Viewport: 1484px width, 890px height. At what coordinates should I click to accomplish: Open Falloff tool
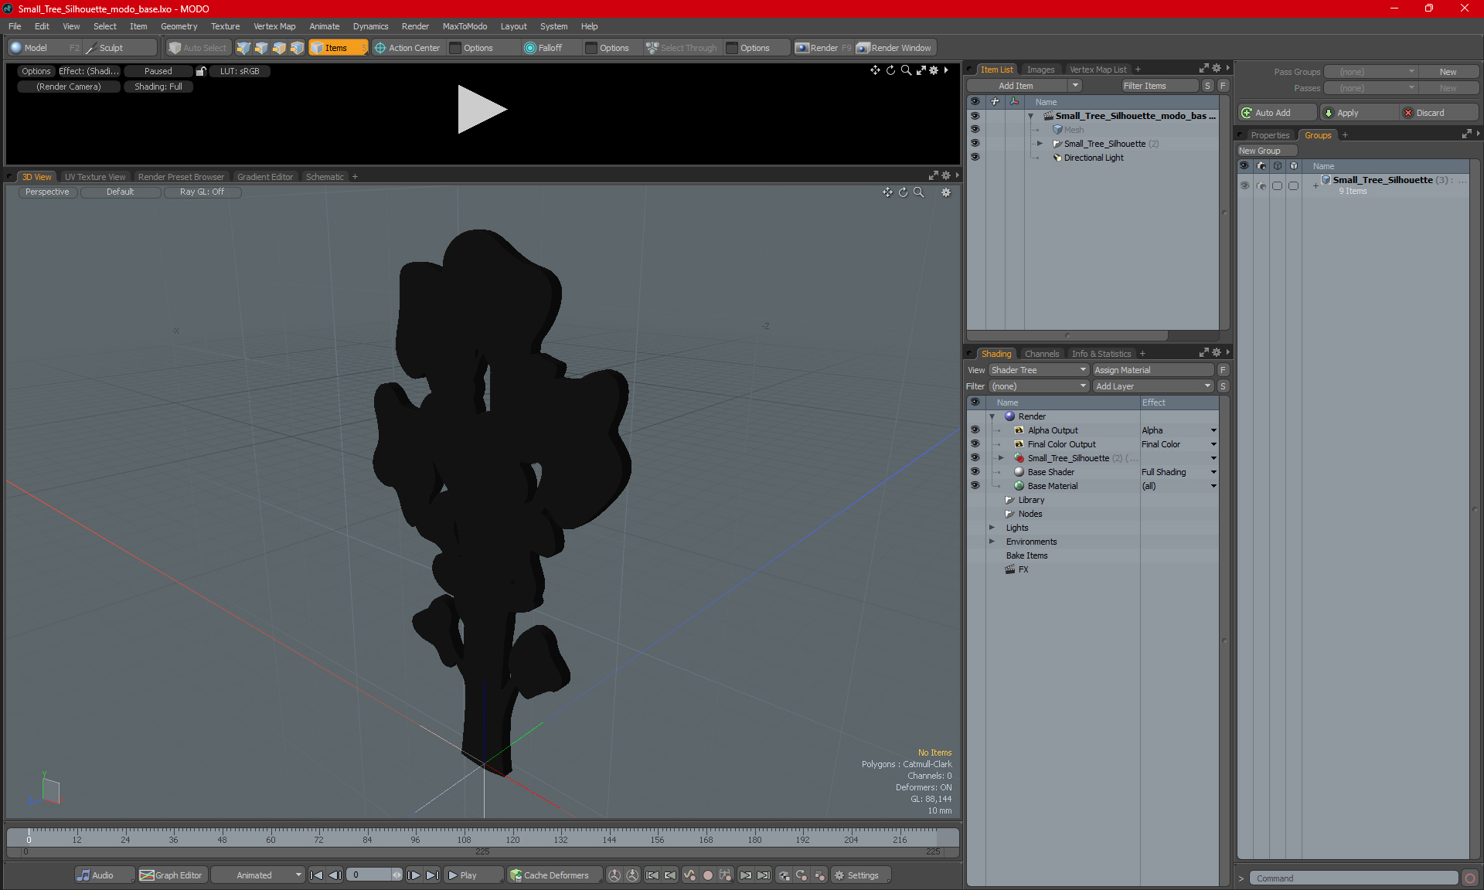pos(543,48)
